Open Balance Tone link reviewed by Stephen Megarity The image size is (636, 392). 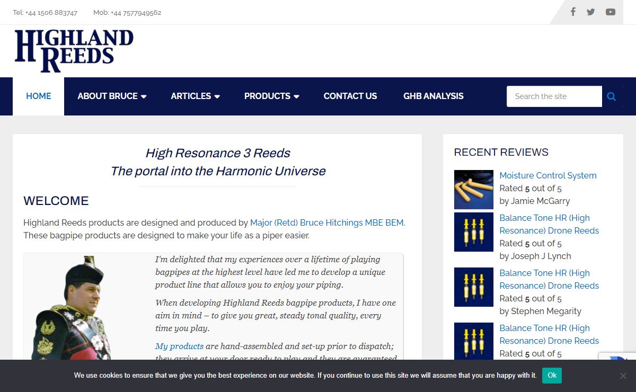pyautogui.click(x=550, y=279)
